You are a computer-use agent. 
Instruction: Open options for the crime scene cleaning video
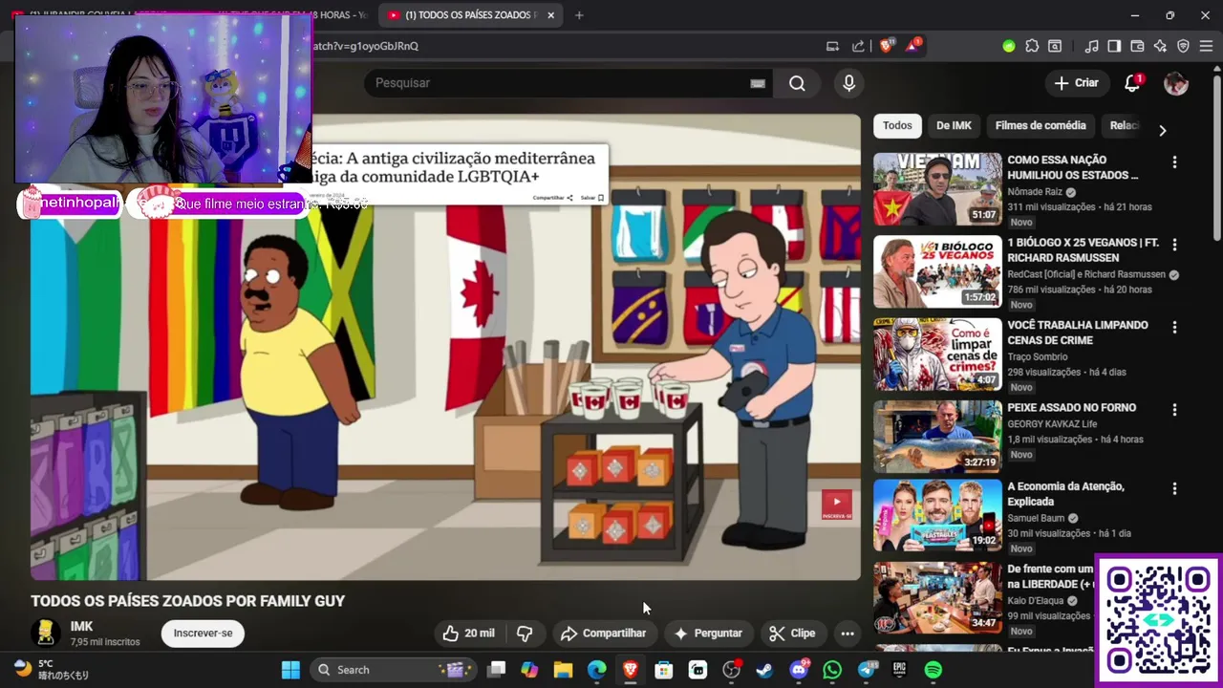[1174, 328]
